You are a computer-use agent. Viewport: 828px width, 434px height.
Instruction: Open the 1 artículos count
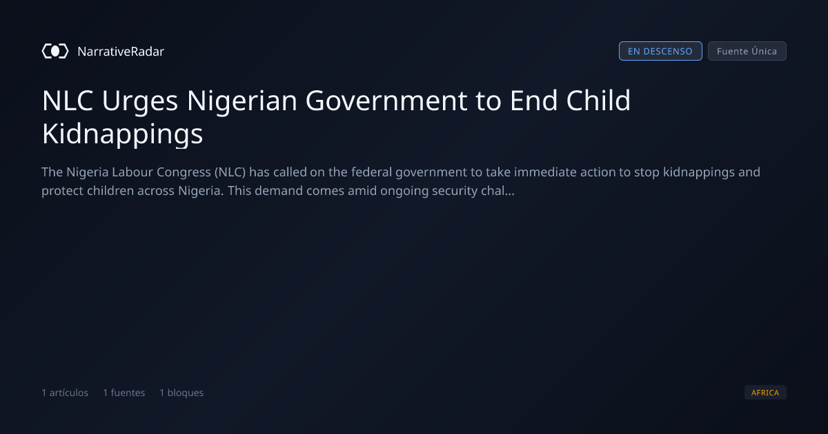point(65,393)
